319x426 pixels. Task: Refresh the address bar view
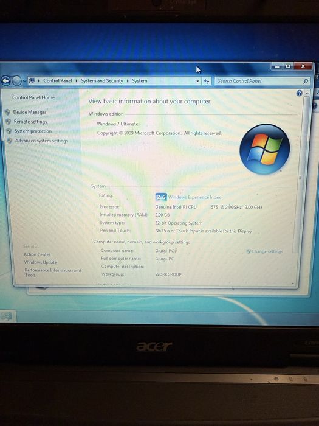(207, 81)
